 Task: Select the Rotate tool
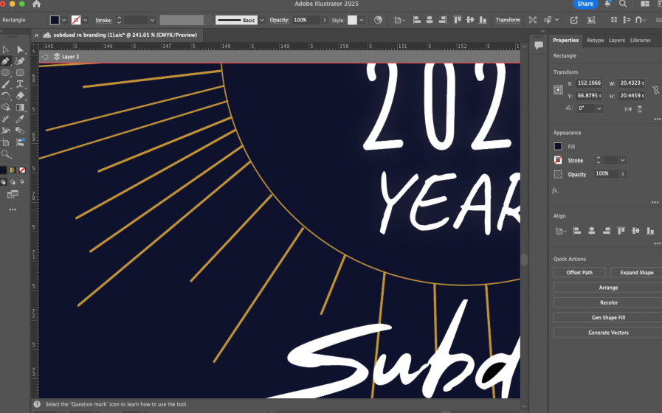(5, 96)
